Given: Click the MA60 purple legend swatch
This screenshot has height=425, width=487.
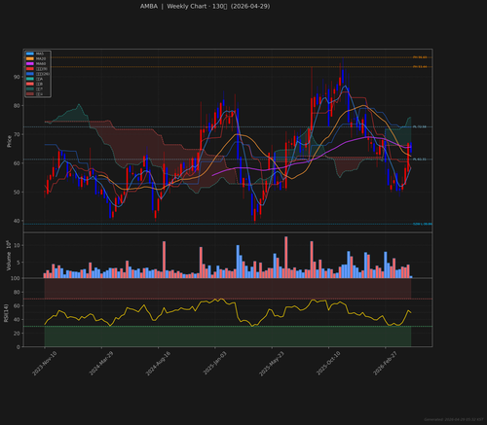Looking at the screenshot, I should pos(30,63).
